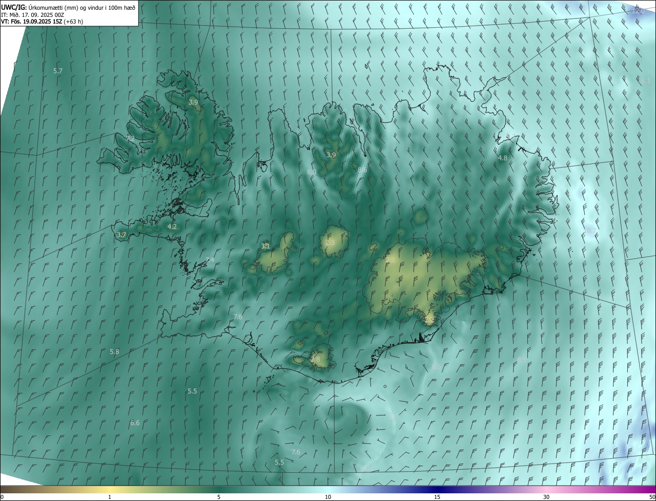Click the 8.0 value label on the map

tap(312, 172)
